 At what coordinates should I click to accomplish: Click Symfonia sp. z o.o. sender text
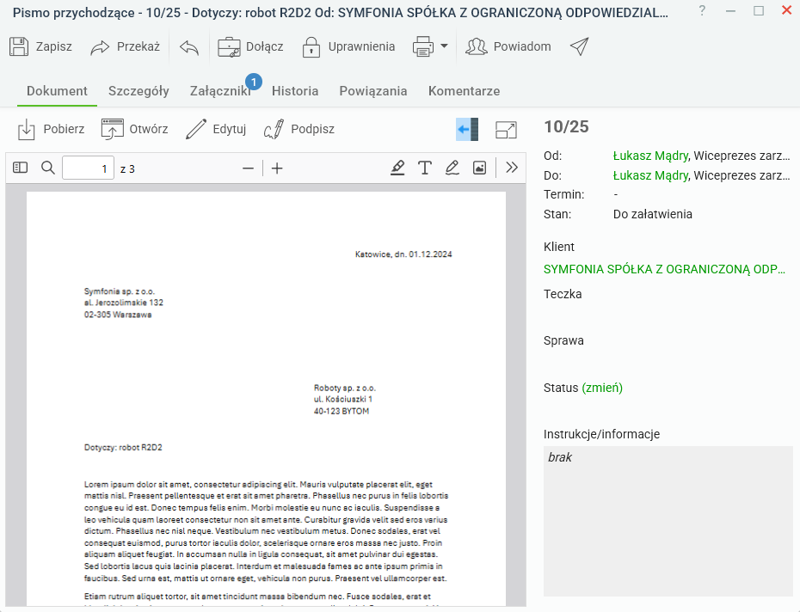120,291
